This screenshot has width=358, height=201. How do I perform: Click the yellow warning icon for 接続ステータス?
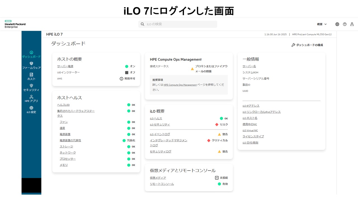click(192, 69)
